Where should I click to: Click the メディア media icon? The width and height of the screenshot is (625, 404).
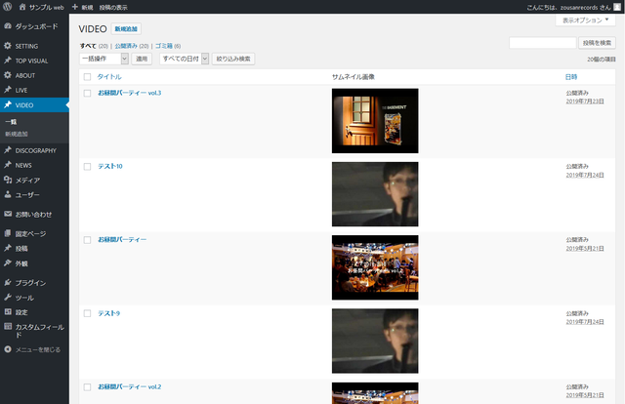pyautogui.click(x=8, y=180)
